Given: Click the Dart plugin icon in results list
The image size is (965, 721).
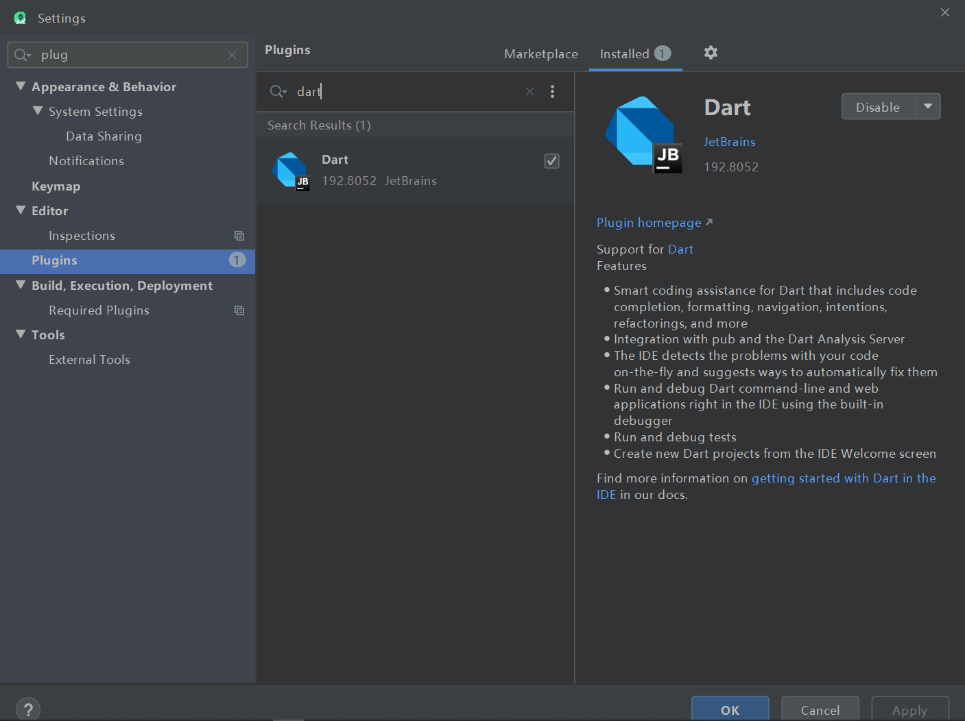Looking at the screenshot, I should coord(291,171).
